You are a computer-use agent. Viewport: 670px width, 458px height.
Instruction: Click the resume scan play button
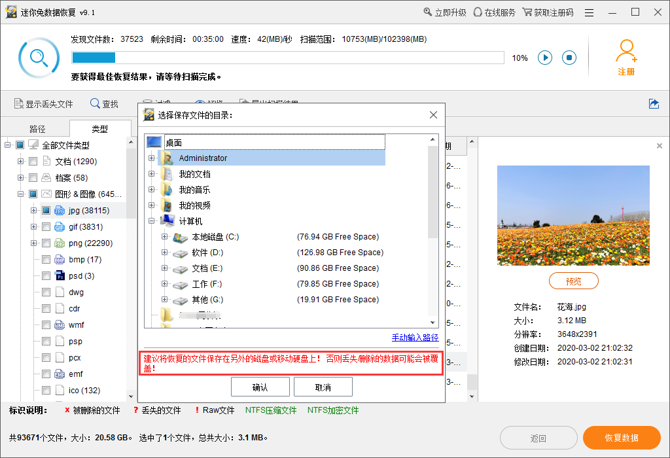[545, 58]
